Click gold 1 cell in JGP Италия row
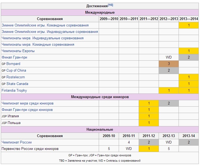Image resolution: width=202 pixels, height=167 pixels. point(149,116)
